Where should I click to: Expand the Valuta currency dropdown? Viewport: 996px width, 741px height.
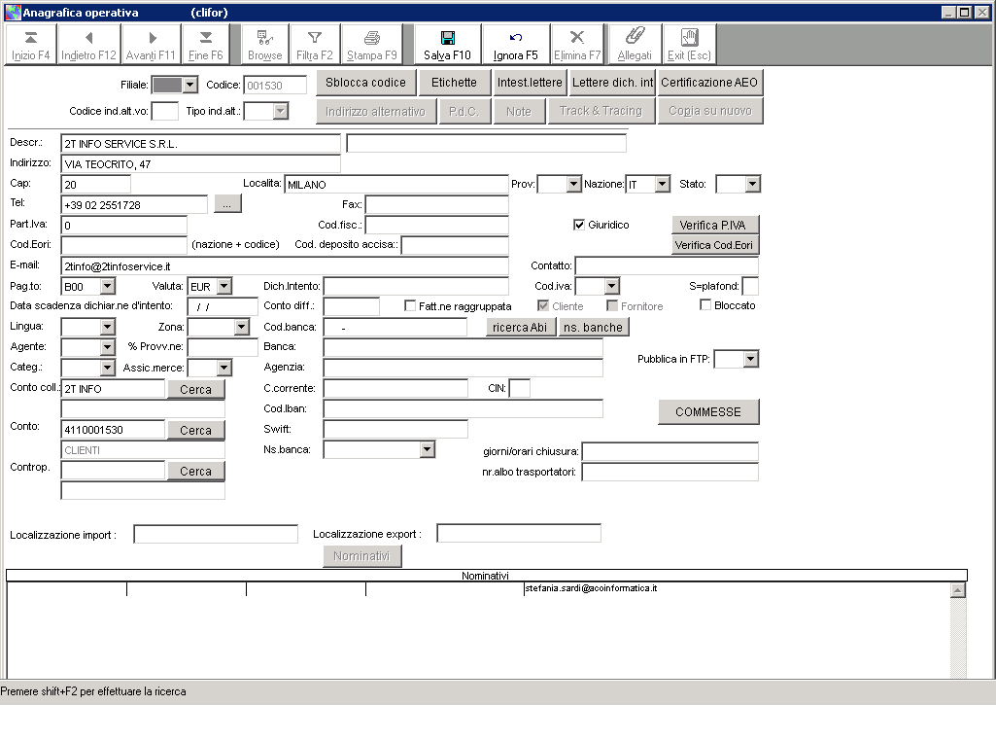[x=224, y=286]
